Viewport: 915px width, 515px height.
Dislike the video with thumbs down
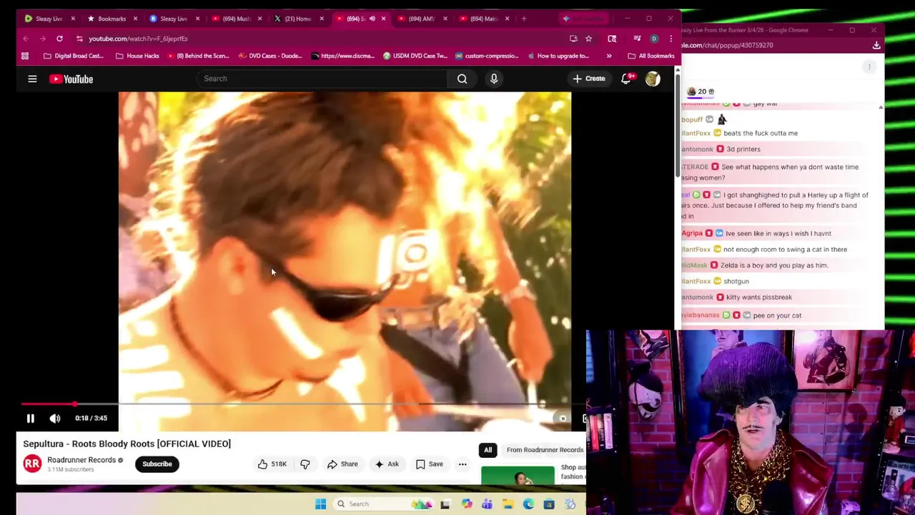pos(305,464)
